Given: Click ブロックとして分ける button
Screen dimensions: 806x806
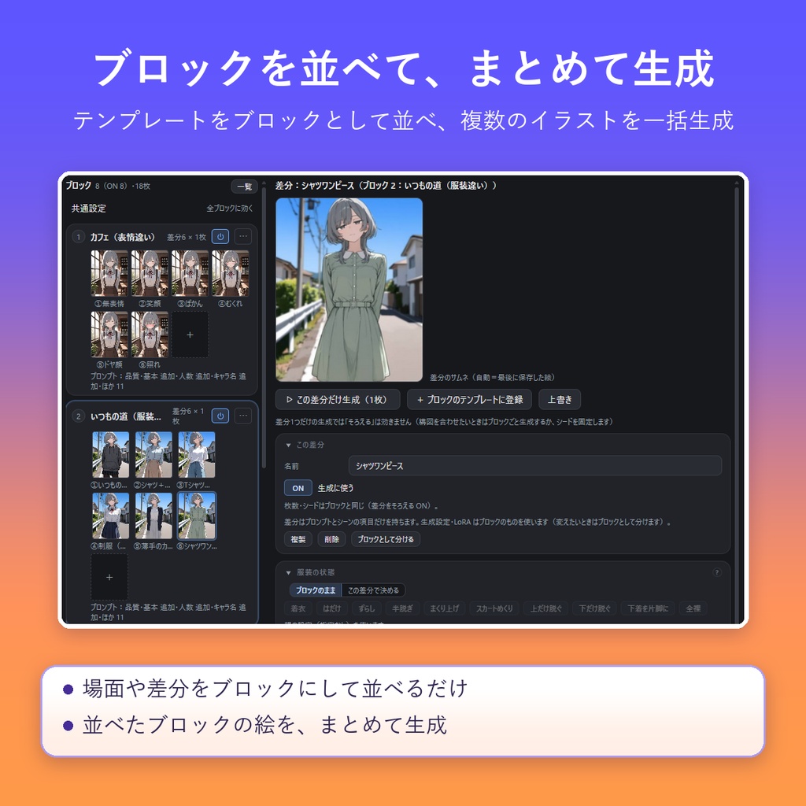Looking at the screenshot, I should pos(386,539).
